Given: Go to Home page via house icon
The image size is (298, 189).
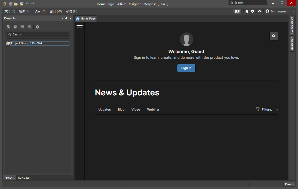Looking at the screenshot, I should coord(247,11).
